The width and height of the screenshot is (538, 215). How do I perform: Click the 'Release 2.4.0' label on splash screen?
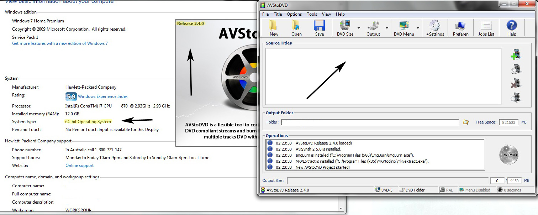click(190, 23)
